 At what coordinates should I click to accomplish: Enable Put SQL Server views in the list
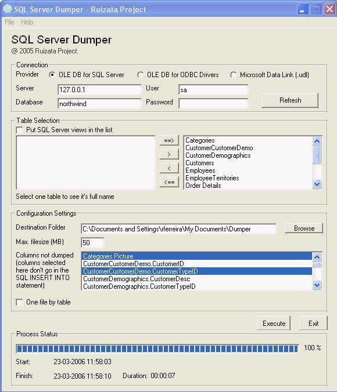pos(19,130)
